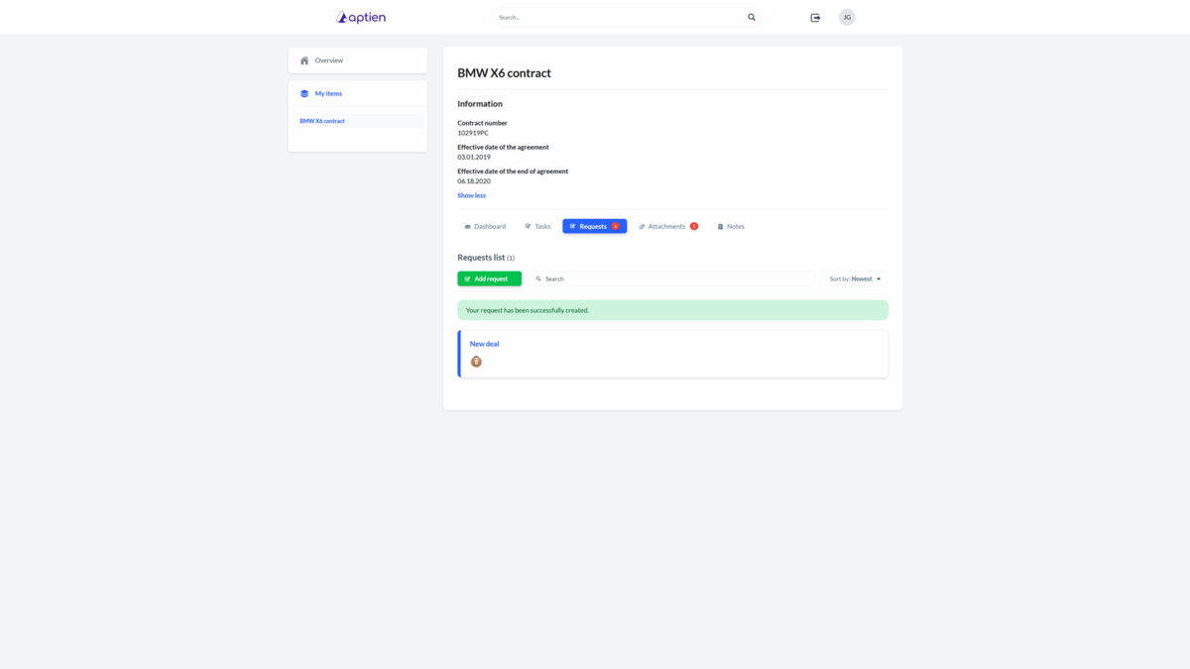Select BMW X6 contract in sidebar
Viewport: 1190px width, 669px height.
point(358,121)
